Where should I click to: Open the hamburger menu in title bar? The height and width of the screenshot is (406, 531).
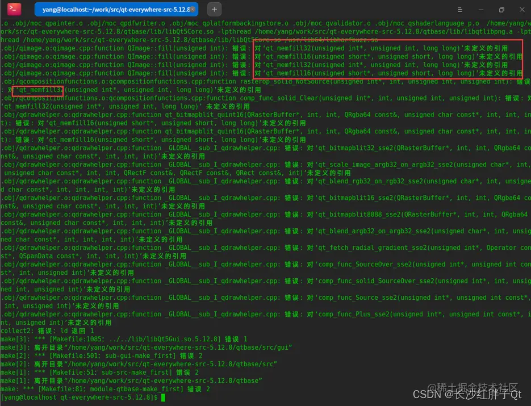pyautogui.click(x=459, y=10)
